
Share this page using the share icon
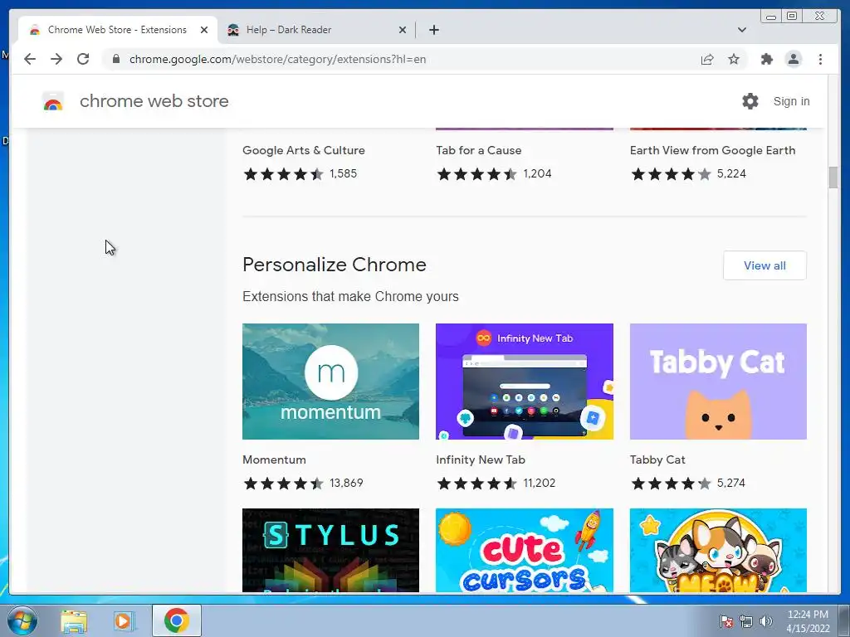click(707, 59)
